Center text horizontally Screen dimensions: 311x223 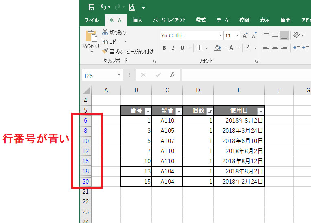coord(275,48)
